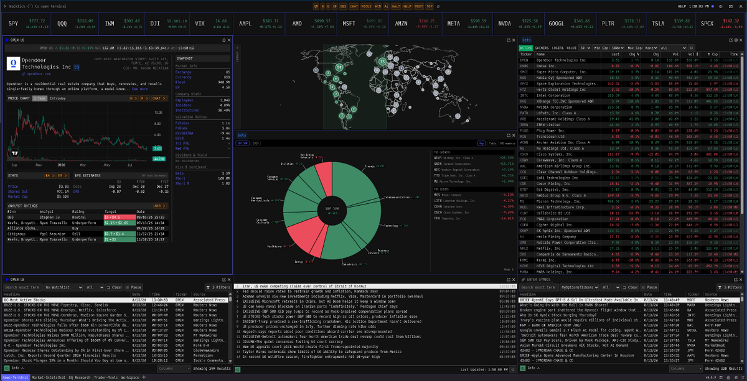
Task: Click the search exact term field in OPEN US news
Action: [x=23, y=287]
